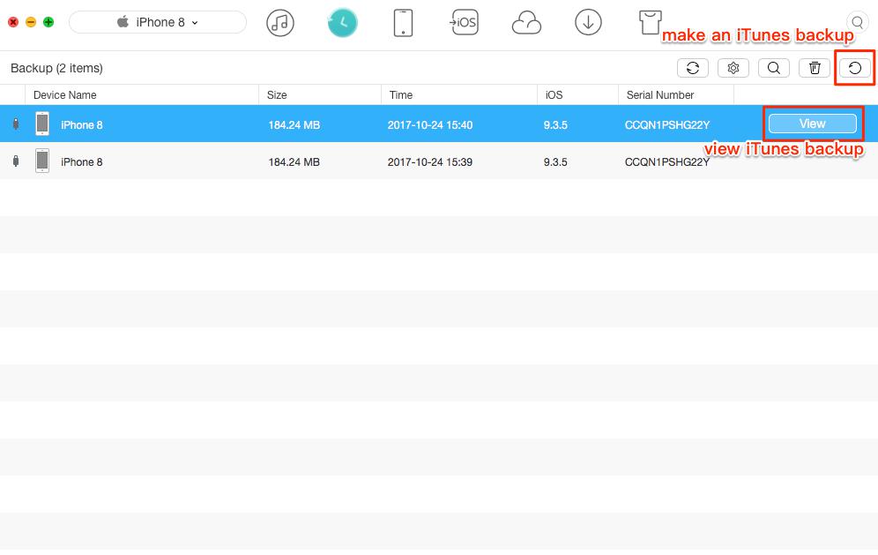View the selected iTunes backup

tap(813, 124)
